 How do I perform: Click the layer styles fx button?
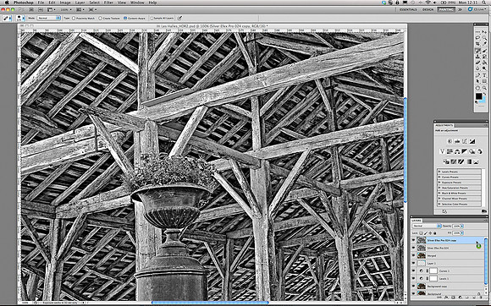pyautogui.click(x=446, y=297)
